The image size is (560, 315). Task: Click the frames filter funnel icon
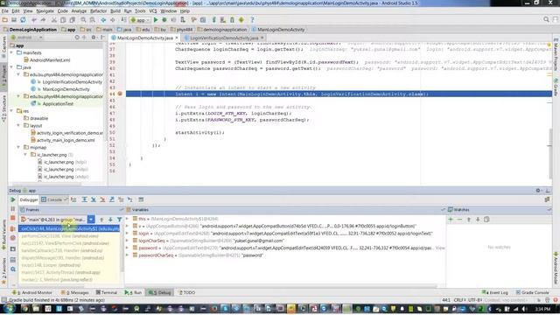click(119, 220)
